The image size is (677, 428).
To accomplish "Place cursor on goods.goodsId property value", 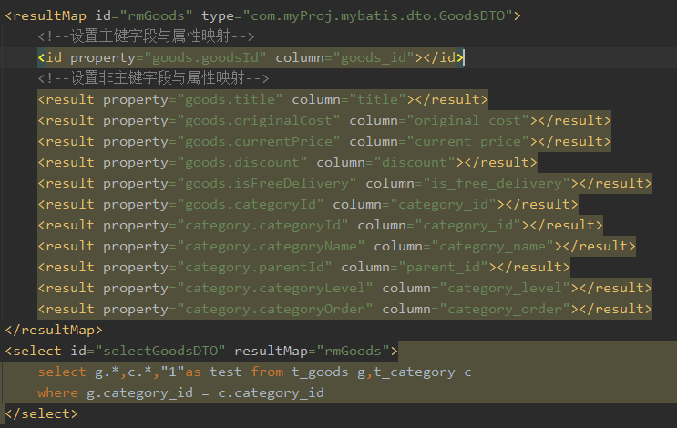I will [x=195, y=57].
